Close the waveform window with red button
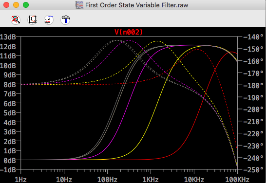Image resolution: width=266 pixels, height=183 pixels. point(6,5)
